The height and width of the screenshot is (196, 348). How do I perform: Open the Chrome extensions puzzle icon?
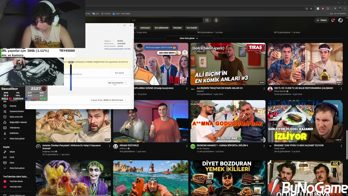(x=328, y=8)
